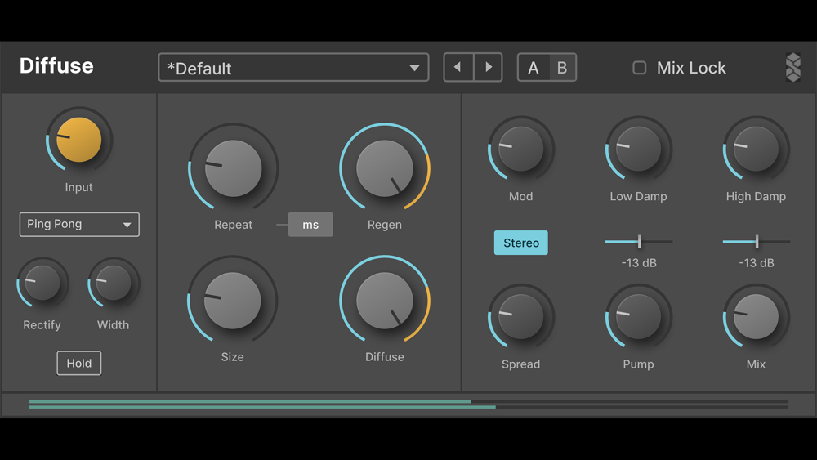The width and height of the screenshot is (817, 460).
Task: Click the Rectify knob
Action: [x=42, y=284]
